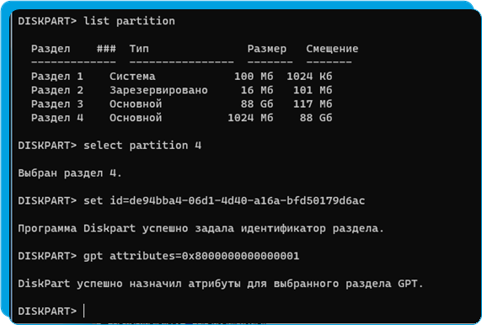Select the 'Раздел 4' row label
482x325 pixels.
pos(57,118)
